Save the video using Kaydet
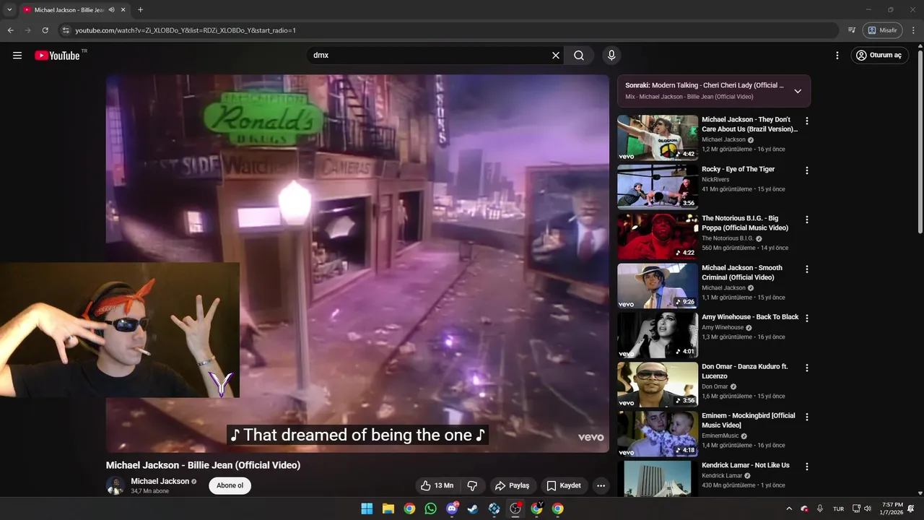 click(x=564, y=485)
